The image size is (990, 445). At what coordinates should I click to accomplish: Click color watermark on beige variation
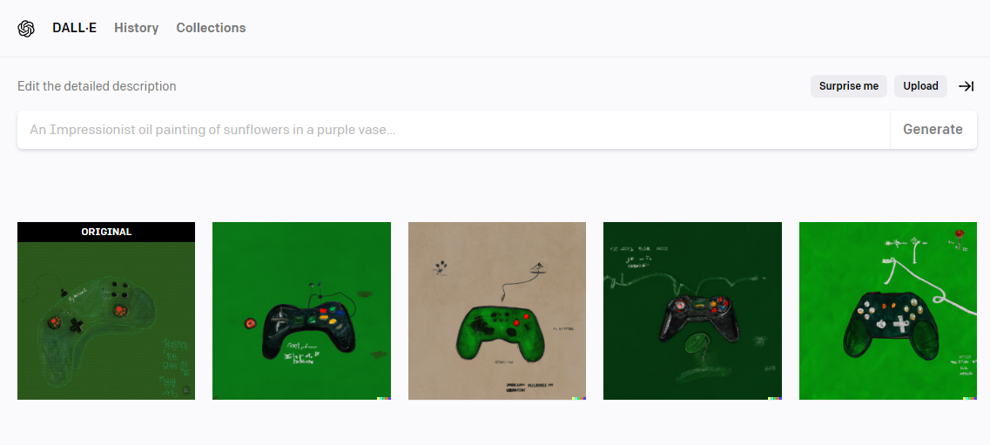coord(579,398)
